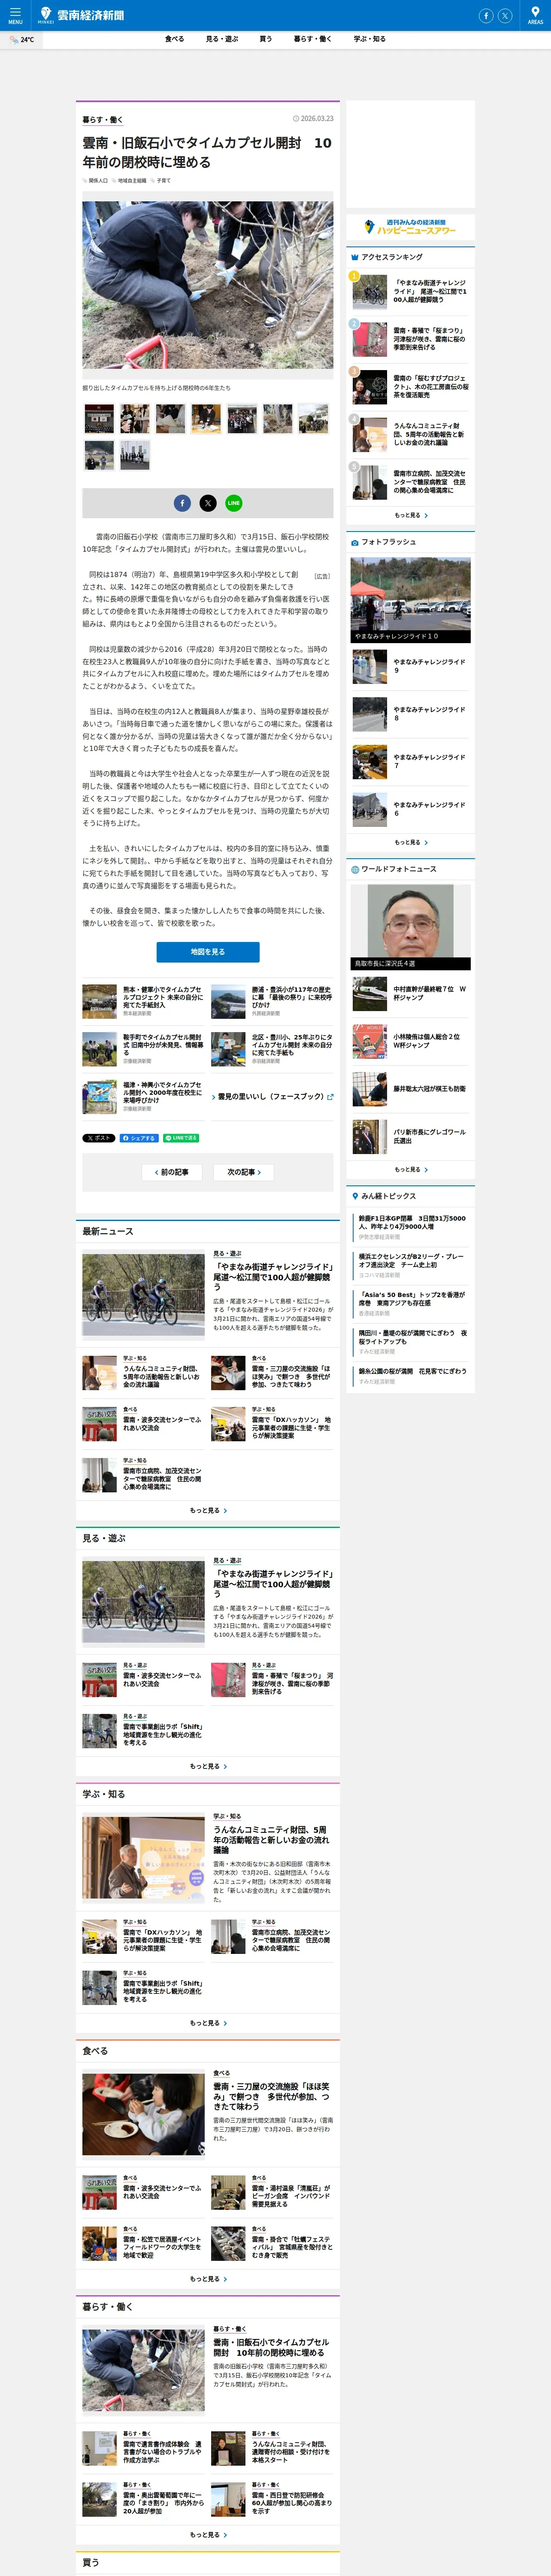551x2576 pixels.
Task: Open ranking 1 やまなみ街道チャレンジライド thumbnail
Action: [x=369, y=291]
